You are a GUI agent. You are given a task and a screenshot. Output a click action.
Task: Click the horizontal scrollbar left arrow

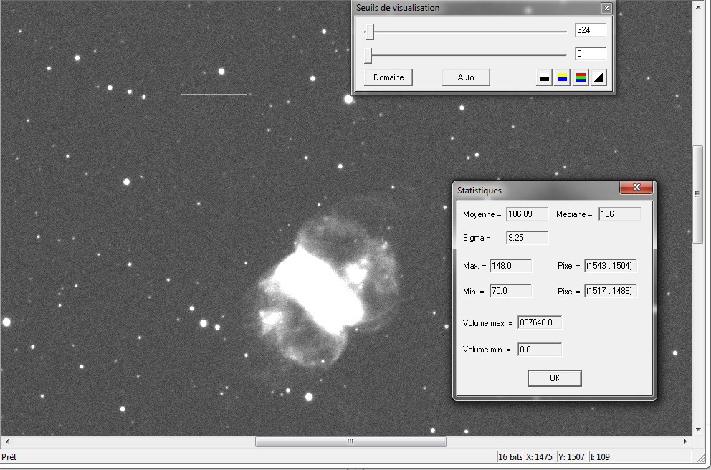point(6,441)
